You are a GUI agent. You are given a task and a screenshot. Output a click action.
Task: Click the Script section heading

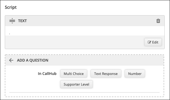pos(11,7)
